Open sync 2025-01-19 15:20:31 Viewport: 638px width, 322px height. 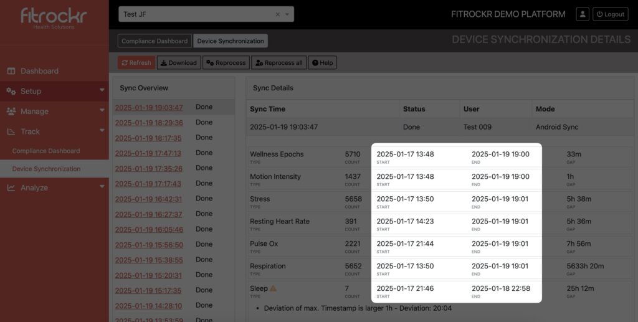pyautogui.click(x=148, y=275)
